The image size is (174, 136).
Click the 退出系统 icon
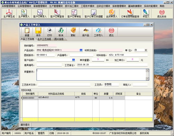click(162, 14)
